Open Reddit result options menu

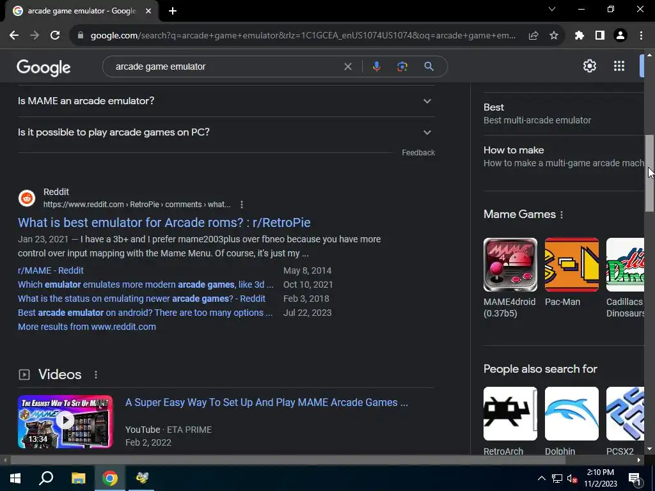coord(242,205)
